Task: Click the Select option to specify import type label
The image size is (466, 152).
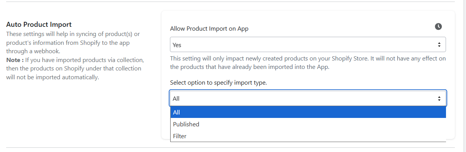Action: 218,83
